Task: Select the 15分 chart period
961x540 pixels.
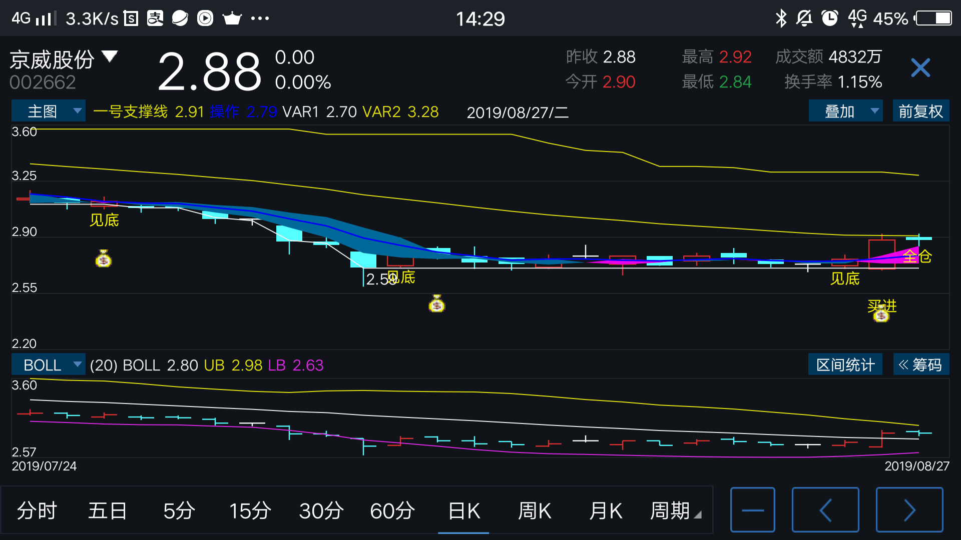Action: click(x=250, y=511)
